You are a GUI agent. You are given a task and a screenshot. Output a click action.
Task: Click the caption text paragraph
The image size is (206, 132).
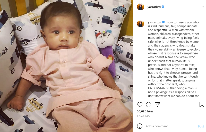tap(174, 59)
